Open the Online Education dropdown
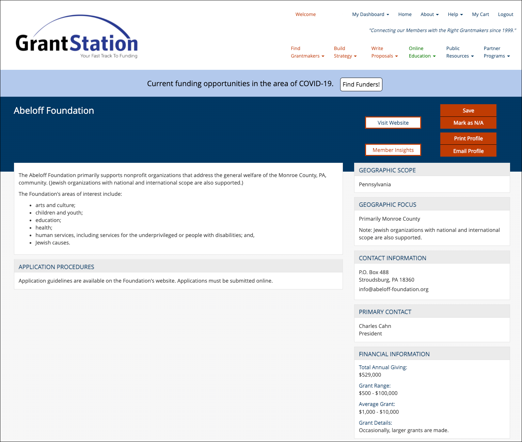Viewport: 522px width, 442px height. pyautogui.click(x=422, y=52)
